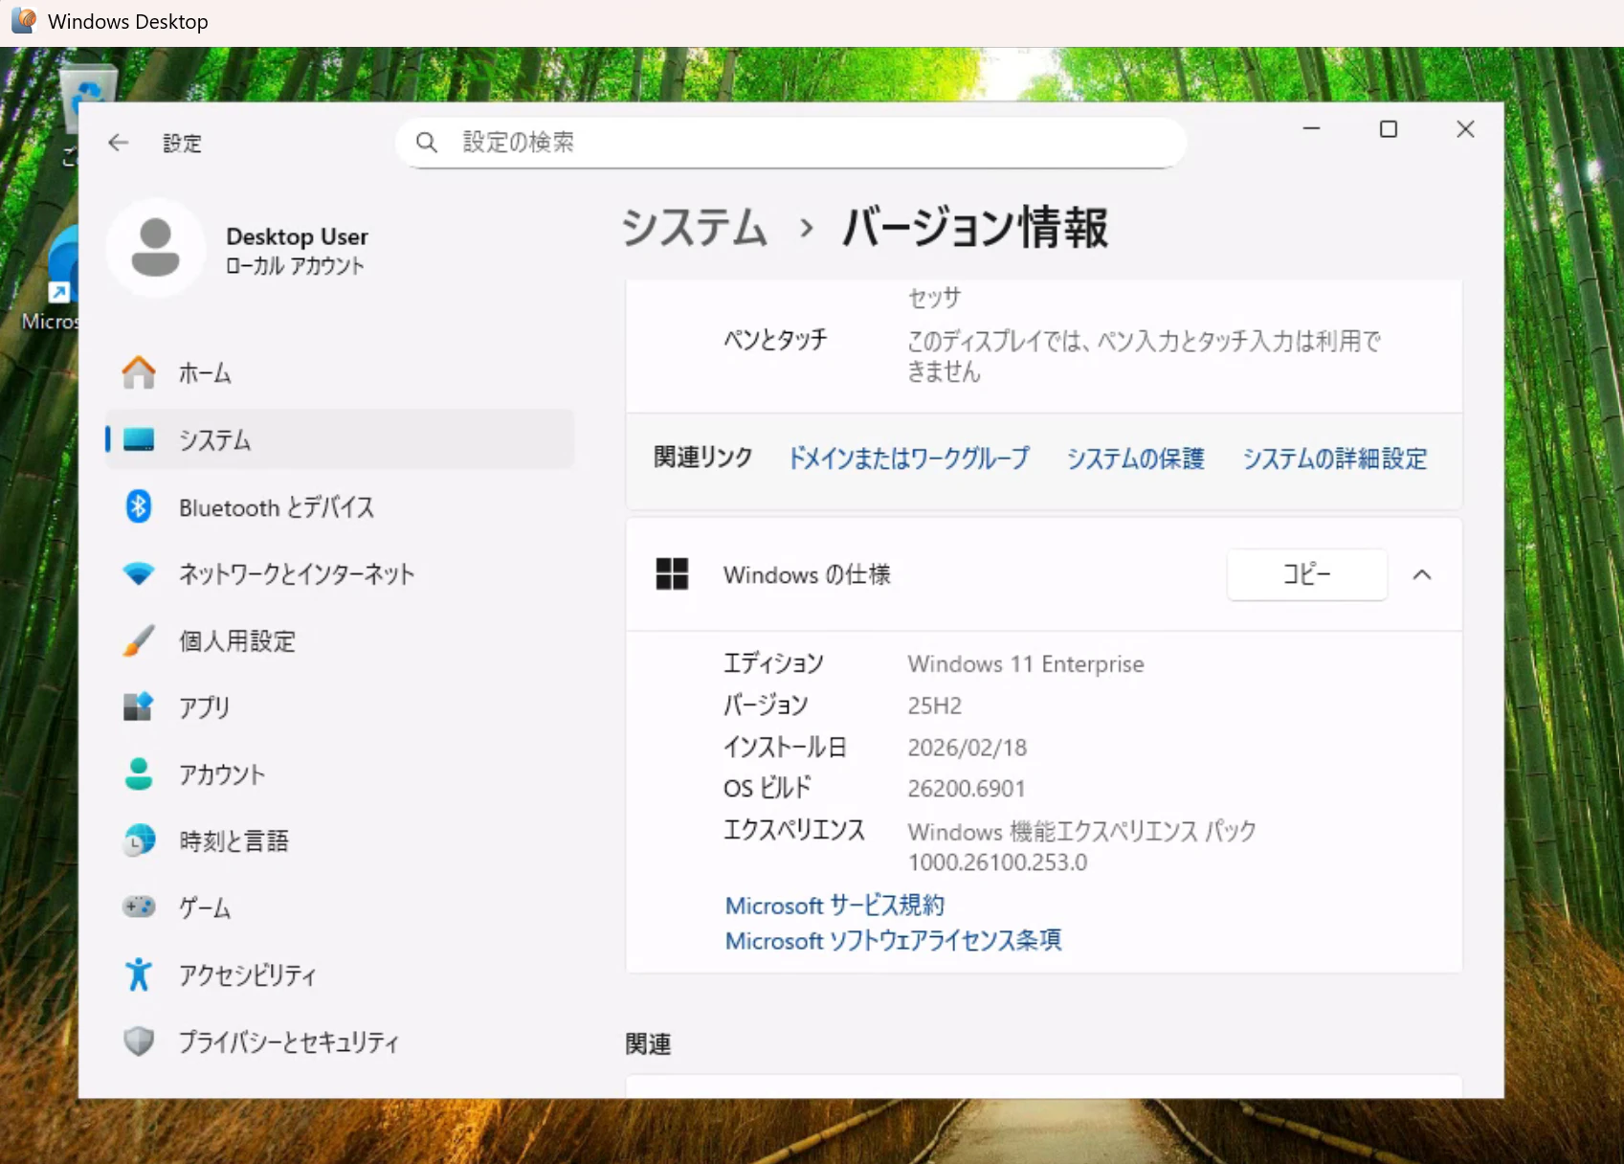
Task: Click the アクセシビリティ figure icon
Action: [x=139, y=974]
